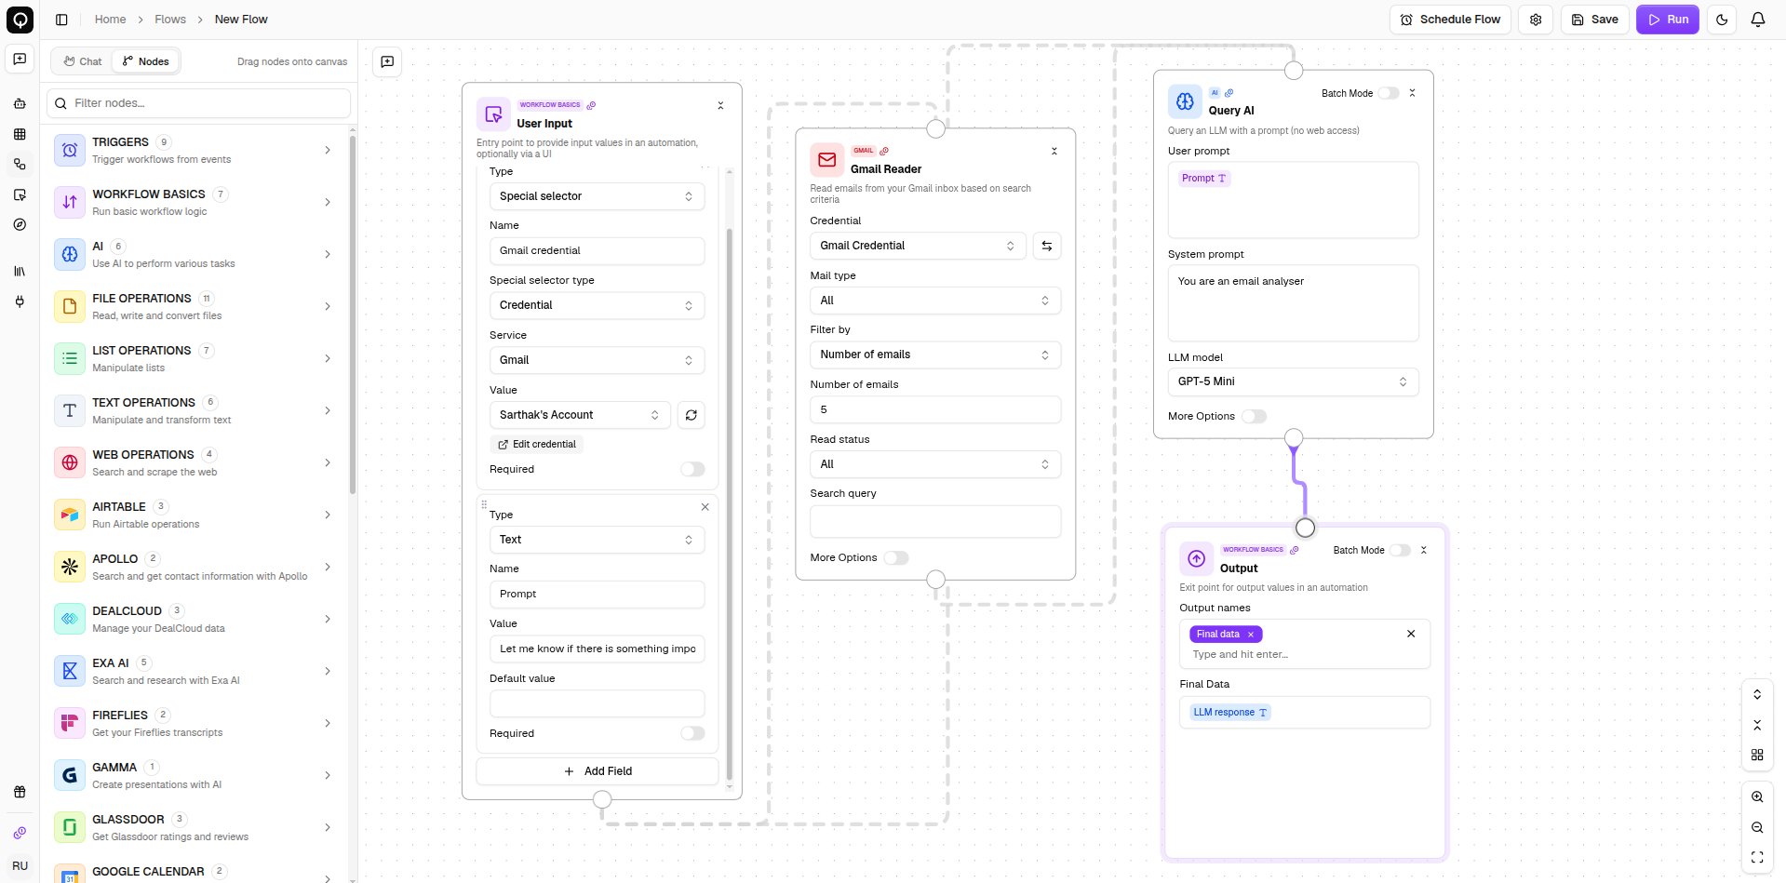Enable More Options in Gmail Reader

click(x=896, y=558)
